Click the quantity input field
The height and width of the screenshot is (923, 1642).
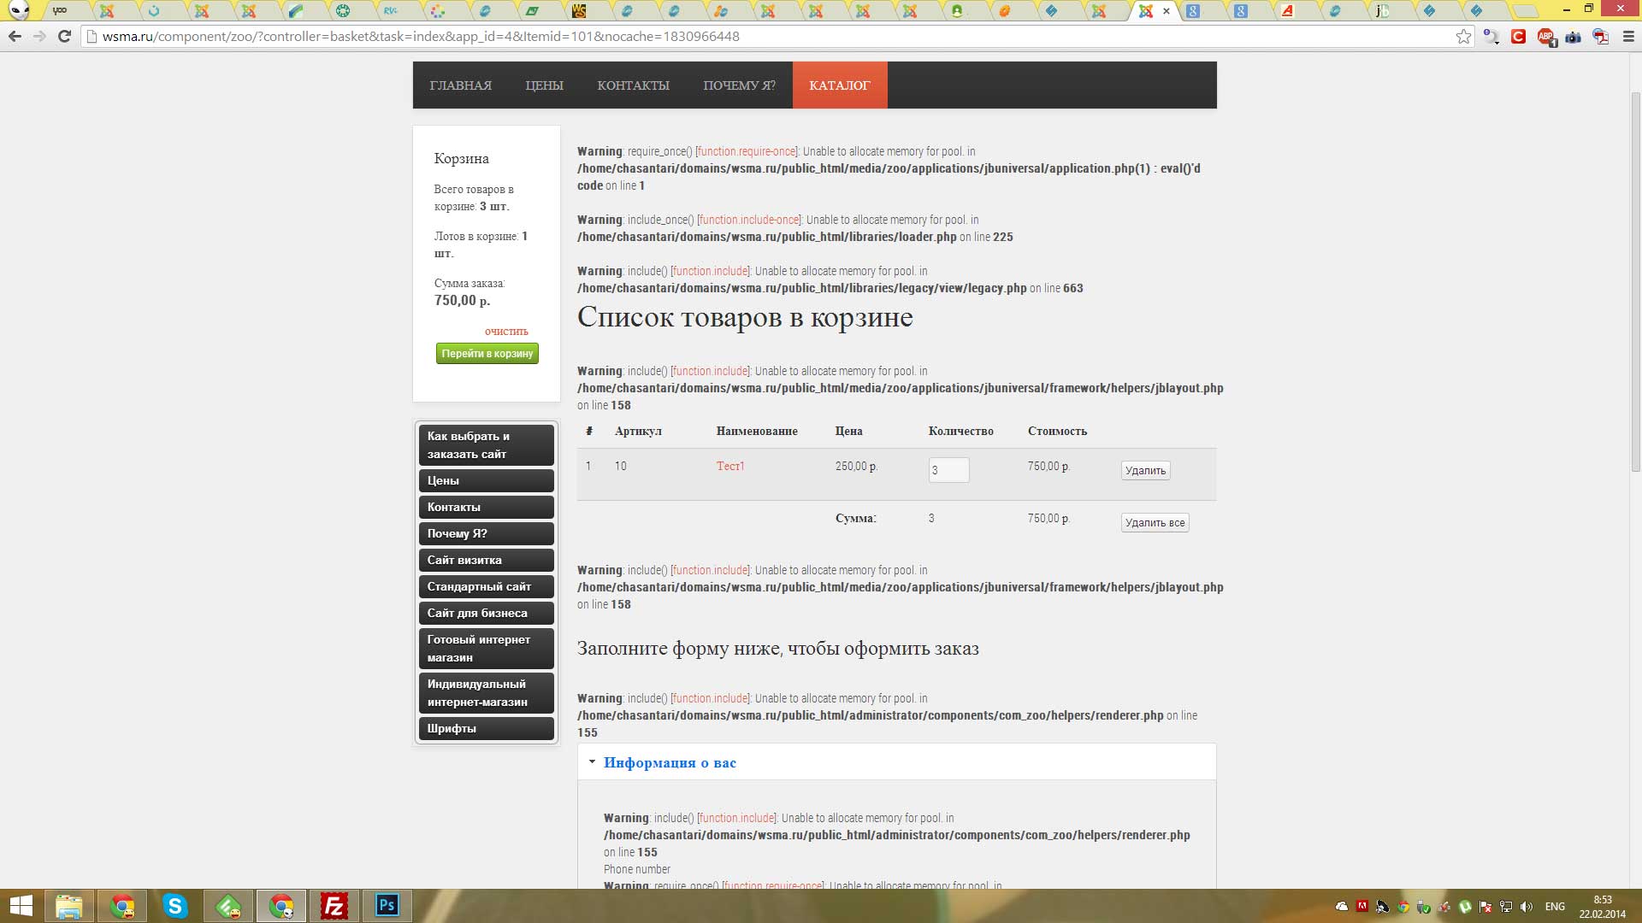pos(948,470)
